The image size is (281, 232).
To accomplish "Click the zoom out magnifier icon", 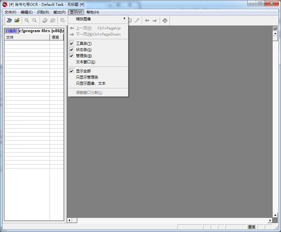I will click(x=34, y=20).
